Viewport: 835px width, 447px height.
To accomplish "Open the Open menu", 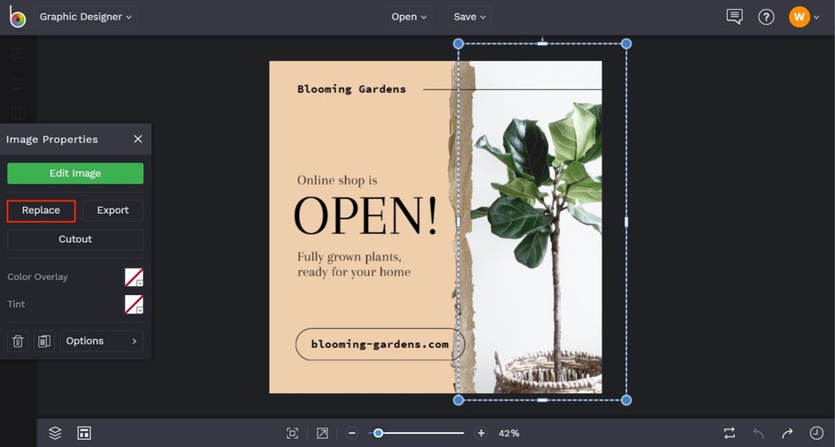I will 410,17.
